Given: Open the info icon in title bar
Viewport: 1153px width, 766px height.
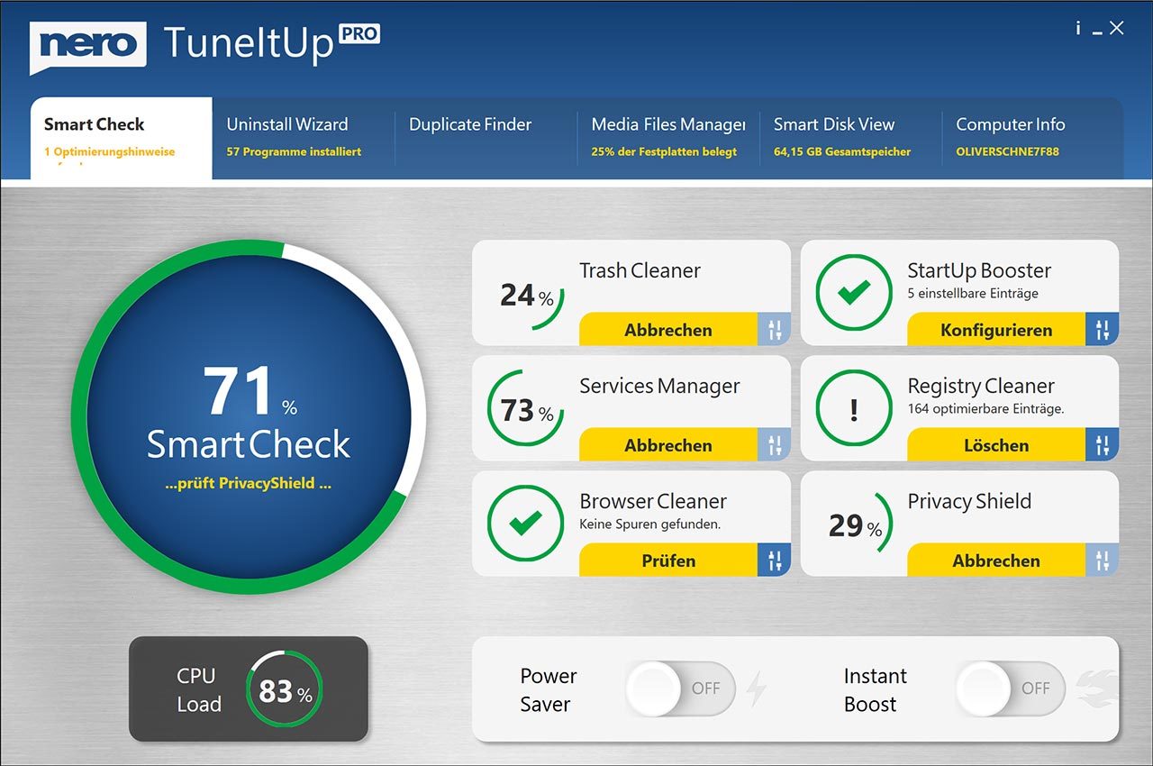Looking at the screenshot, I should coord(1077,28).
